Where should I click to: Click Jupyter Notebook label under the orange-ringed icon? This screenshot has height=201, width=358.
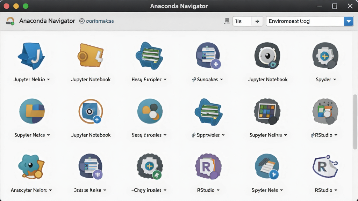pyautogui.click(x=91, y=135)
